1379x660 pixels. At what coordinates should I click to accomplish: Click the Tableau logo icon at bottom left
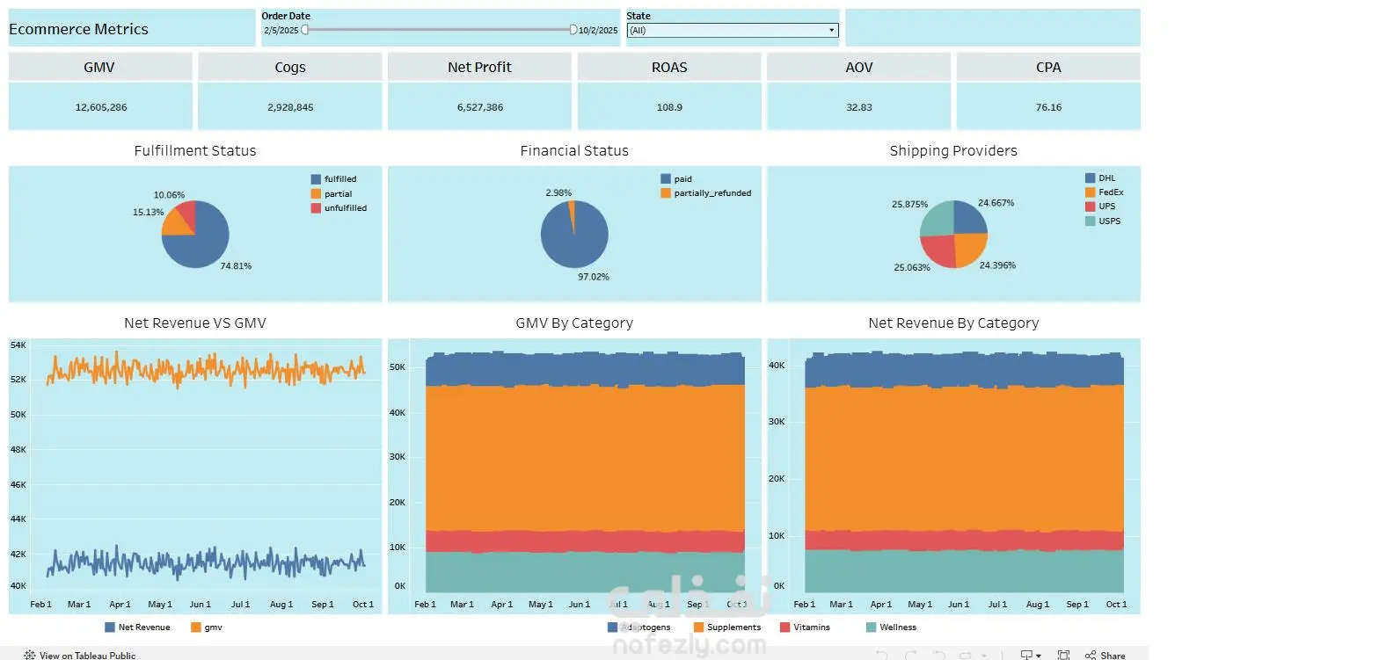pyautogui.click(x=30, y=655)
